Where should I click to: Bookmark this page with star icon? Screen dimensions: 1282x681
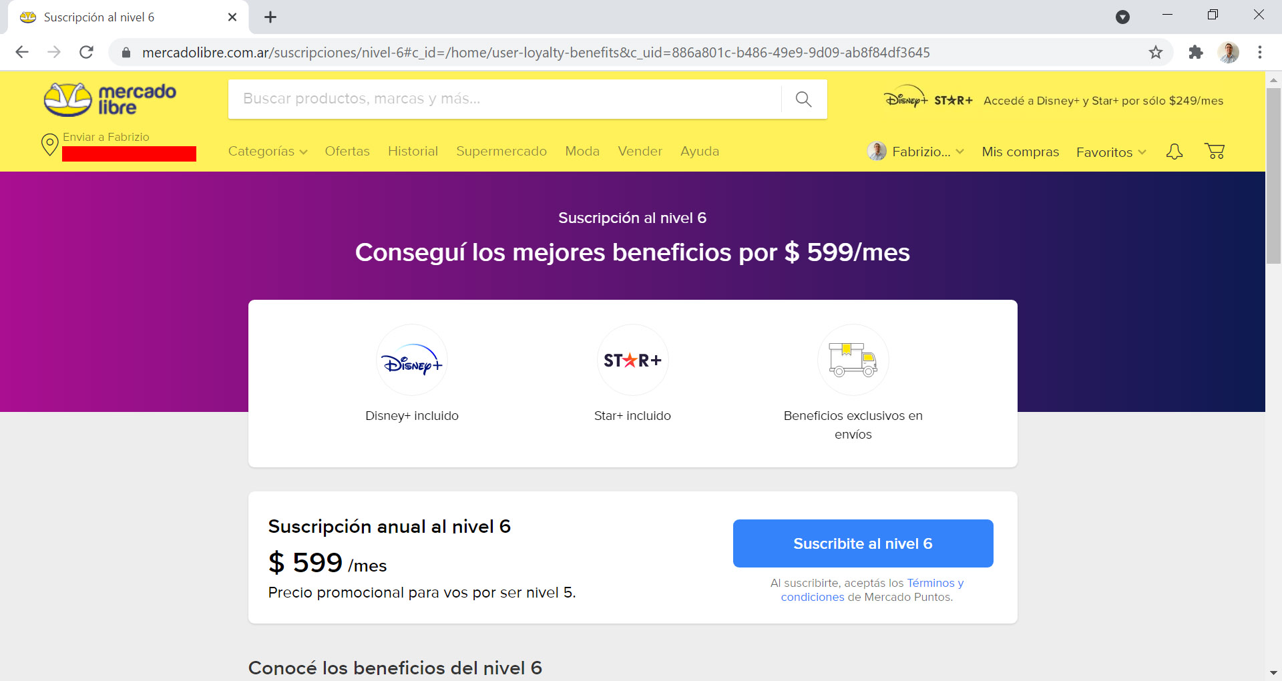[1156, 52]
